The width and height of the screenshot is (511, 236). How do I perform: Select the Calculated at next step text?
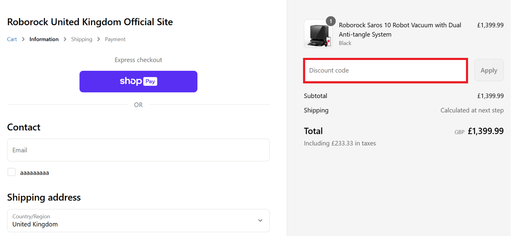472,110
